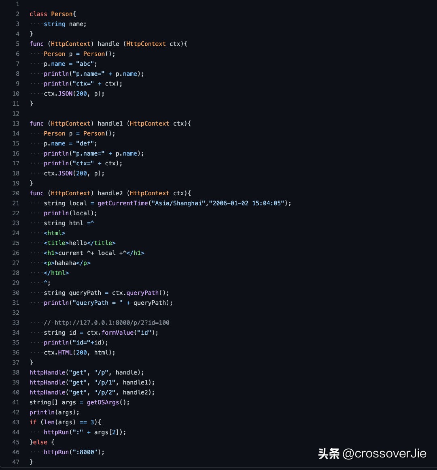Click the 'class' keyword before Person

(x=38, y=14)
